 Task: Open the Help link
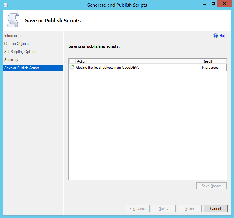click(x=223, y=36)
